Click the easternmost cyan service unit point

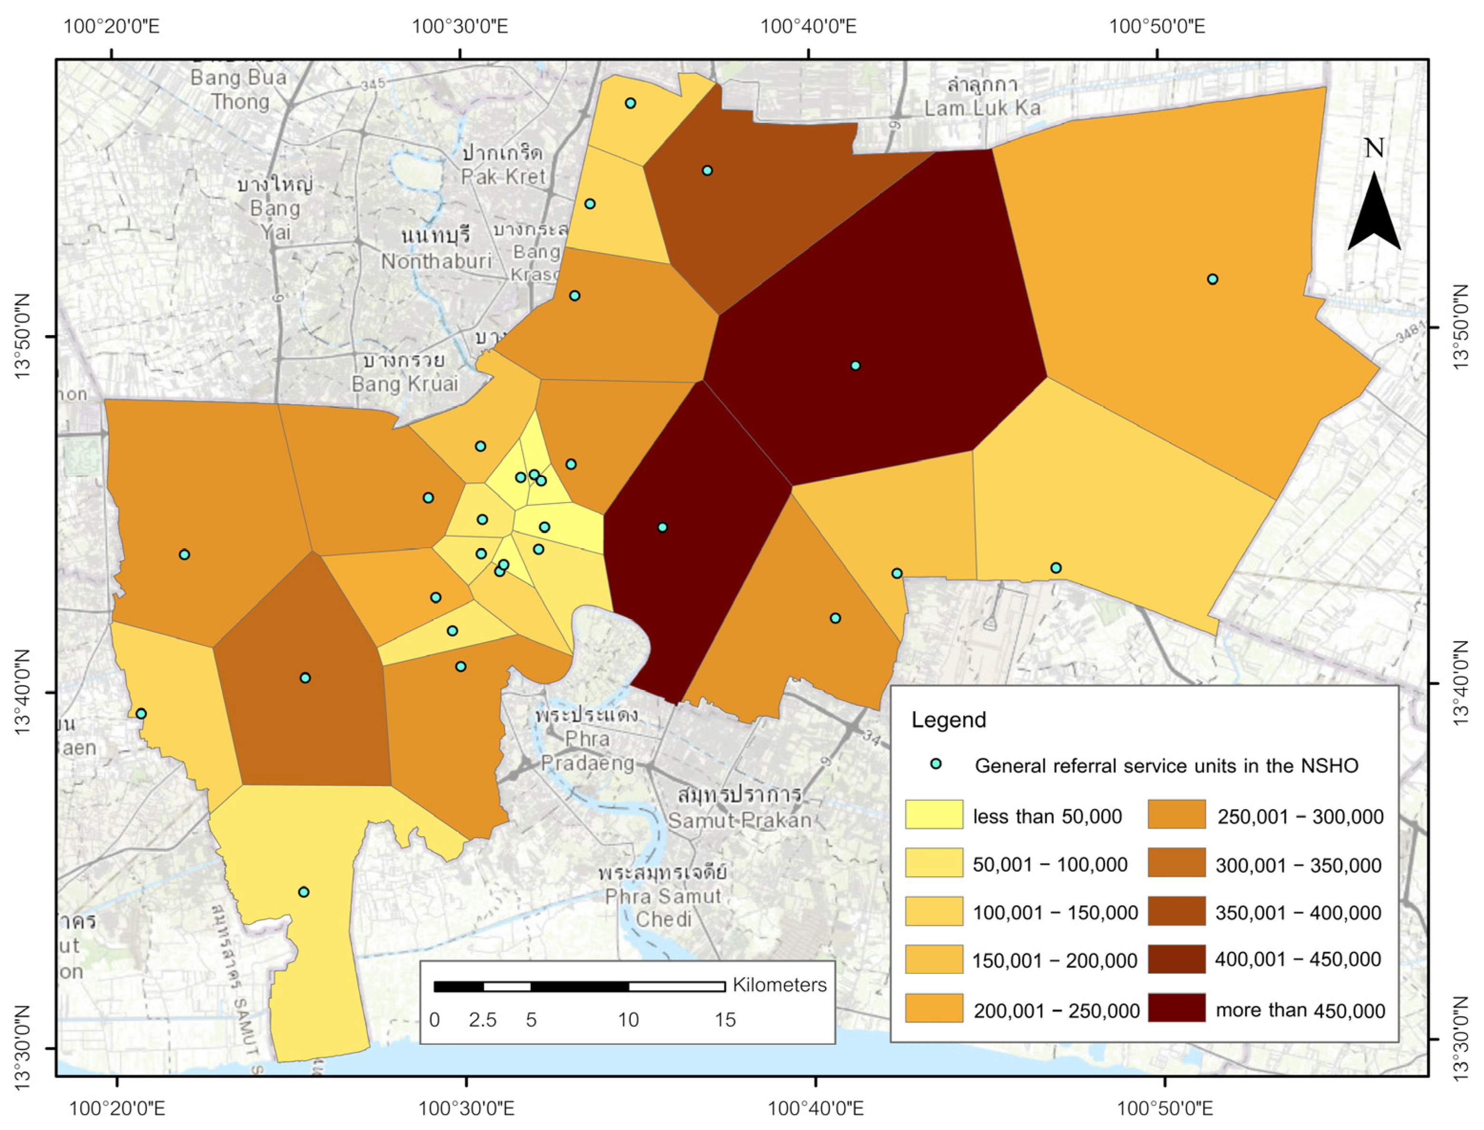point(1212,279)
